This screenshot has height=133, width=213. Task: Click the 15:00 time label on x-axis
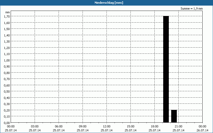click(x=130, y=127)
